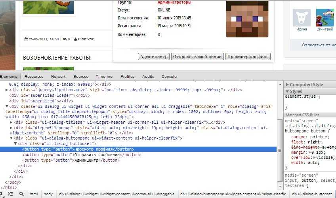Expand the ui-dialog-titlebar div node

pyautogui.click(x=11, y=122)
